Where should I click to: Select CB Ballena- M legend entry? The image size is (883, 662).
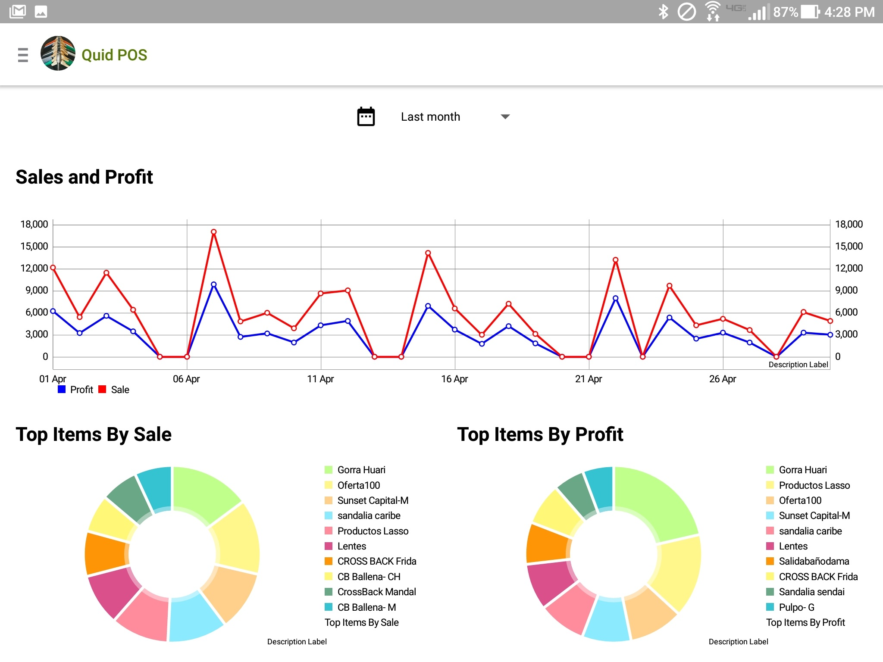[366, 607]
